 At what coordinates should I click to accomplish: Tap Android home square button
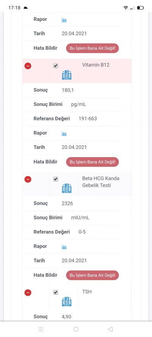pyautogui.click(x=76, y=329)
